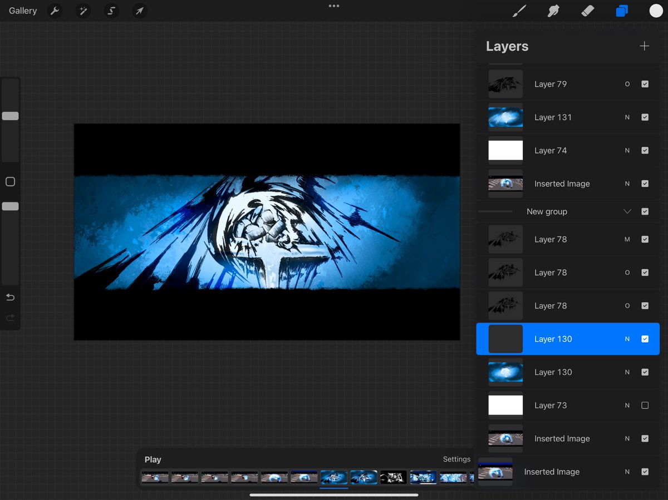
Task: Activate the Transform arrow tool
Action: pyautogui.click(x=140, y=11)
